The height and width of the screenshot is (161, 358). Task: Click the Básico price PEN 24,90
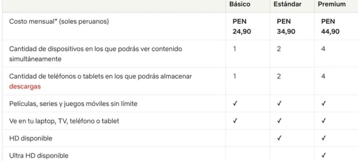click(242, 27)
